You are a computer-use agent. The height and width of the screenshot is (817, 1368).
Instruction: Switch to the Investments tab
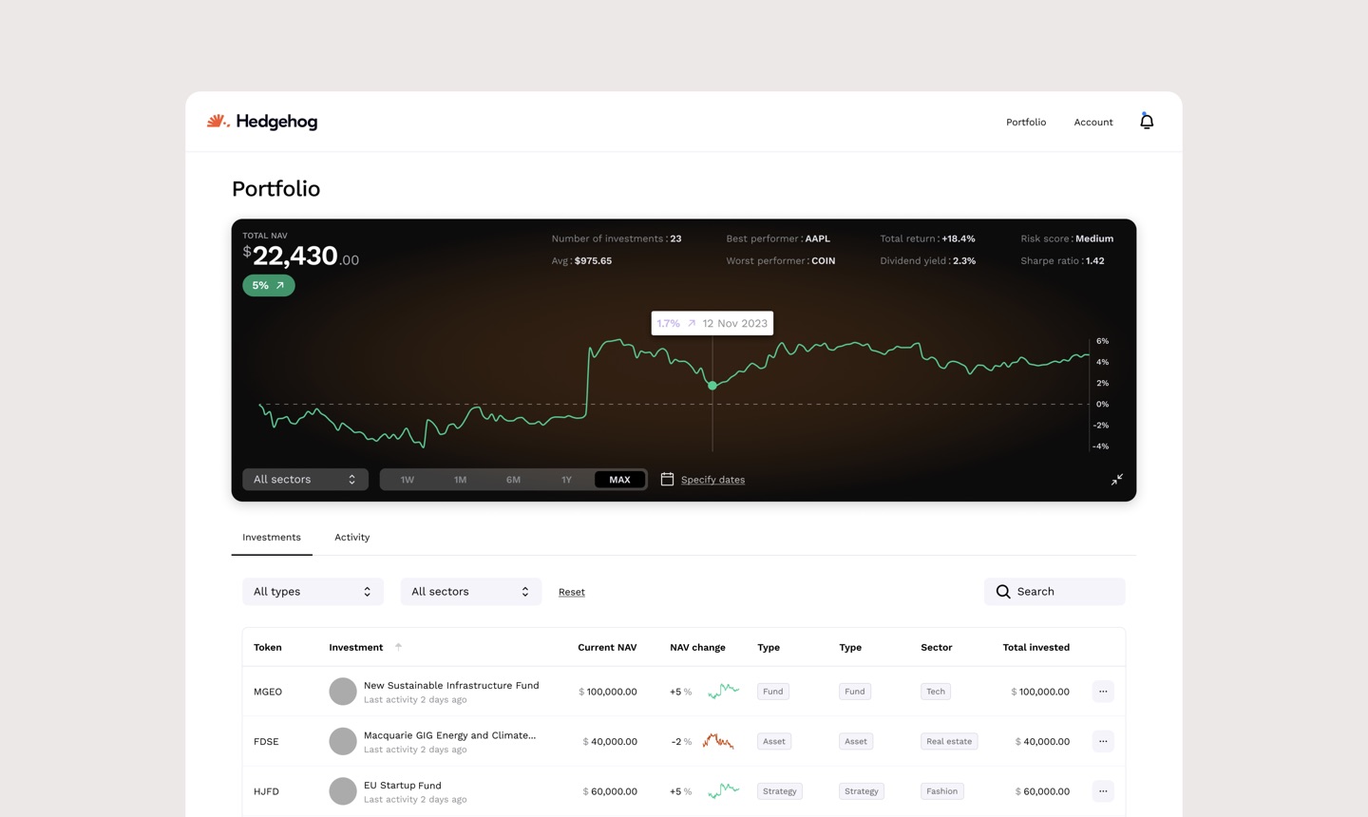click(272, 538)
